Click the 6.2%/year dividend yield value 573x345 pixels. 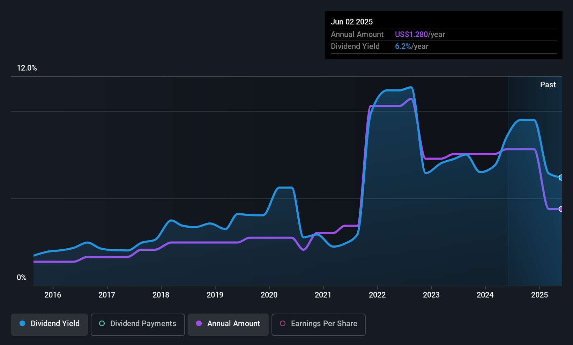point(411,46)
